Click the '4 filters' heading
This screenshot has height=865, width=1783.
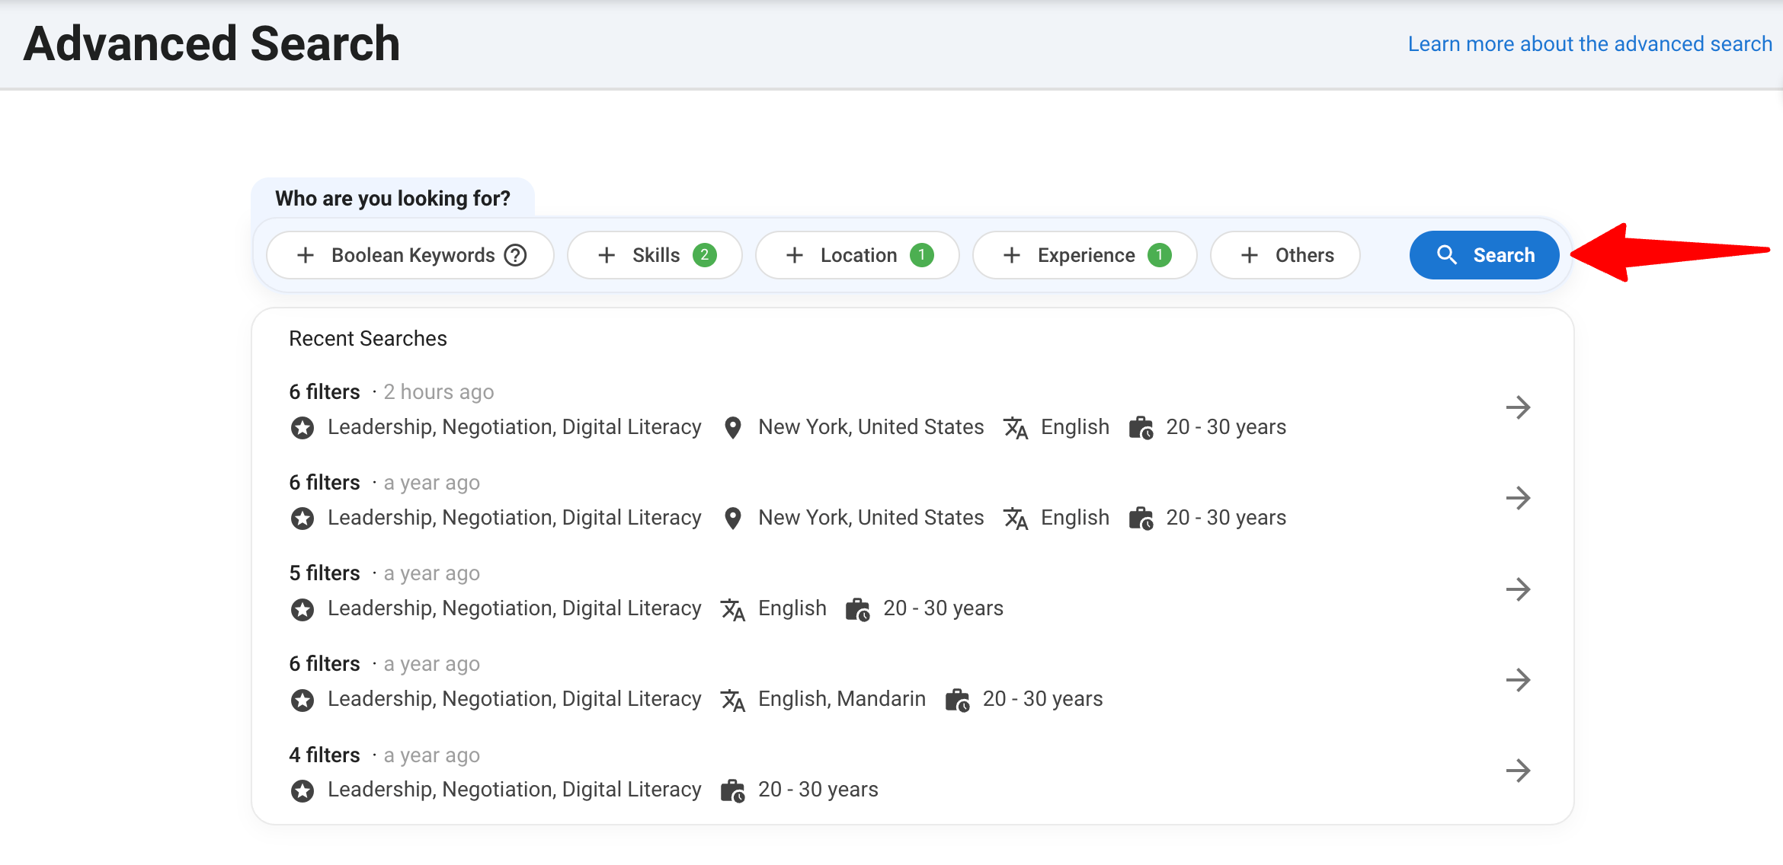click(x=325, y=755)
